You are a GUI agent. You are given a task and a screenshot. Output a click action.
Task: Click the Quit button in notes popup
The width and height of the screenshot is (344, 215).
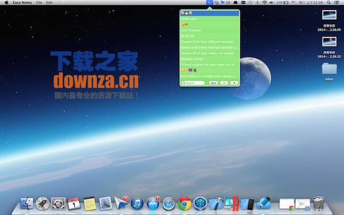click(x=213, y=83)
